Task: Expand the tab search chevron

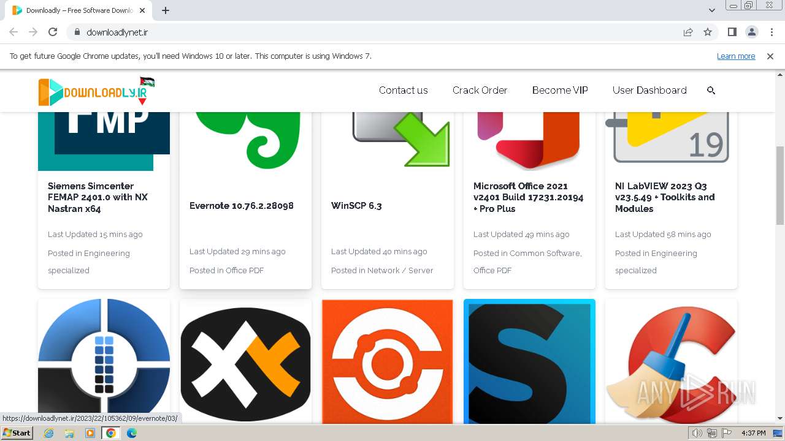Action: click(712, 10)
